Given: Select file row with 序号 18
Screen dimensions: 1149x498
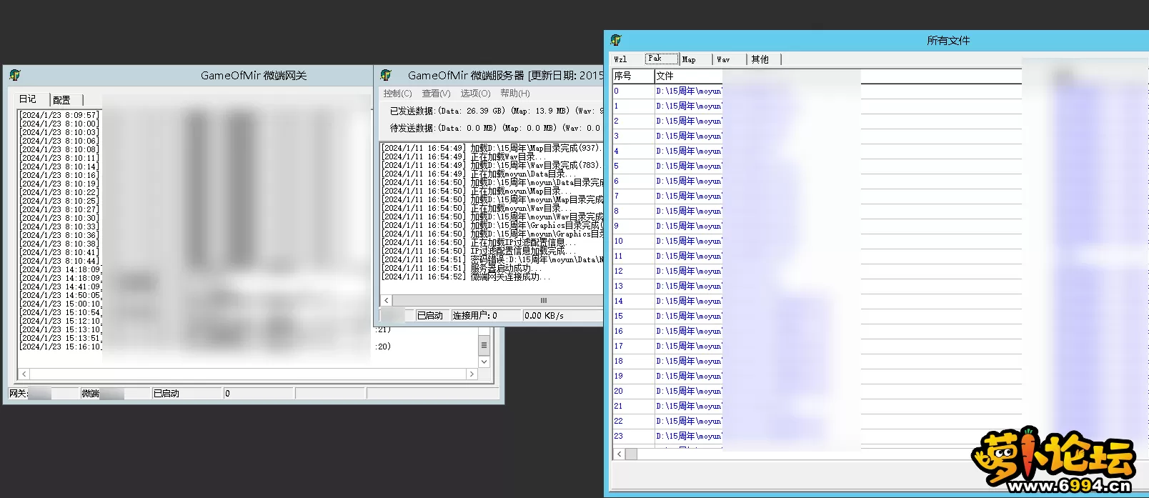Looking at the screenshot, I should [x=817, y=362].
